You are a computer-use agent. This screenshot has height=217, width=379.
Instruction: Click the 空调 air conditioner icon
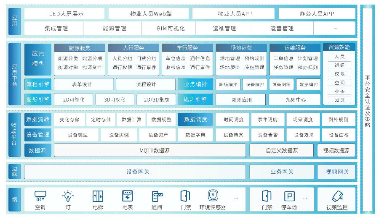(x=40, y=196)
